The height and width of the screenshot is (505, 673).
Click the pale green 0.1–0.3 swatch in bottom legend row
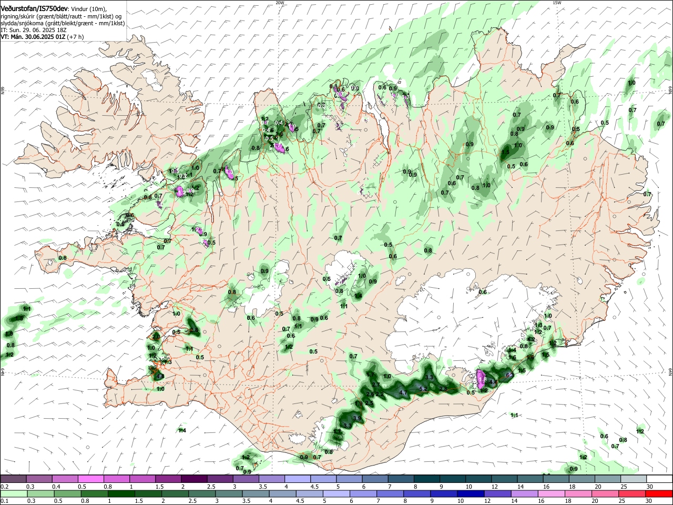point(14,494)
